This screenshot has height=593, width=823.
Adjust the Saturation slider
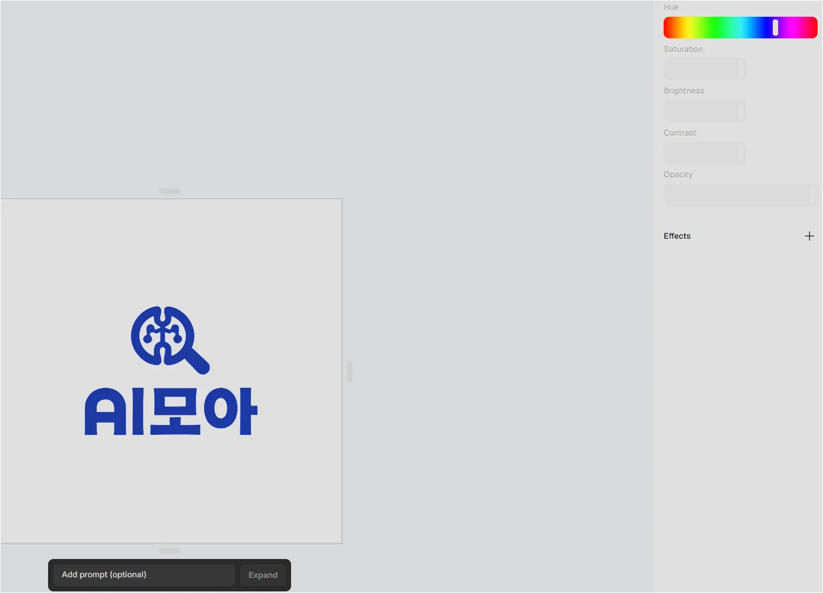(x=705, y=69)
